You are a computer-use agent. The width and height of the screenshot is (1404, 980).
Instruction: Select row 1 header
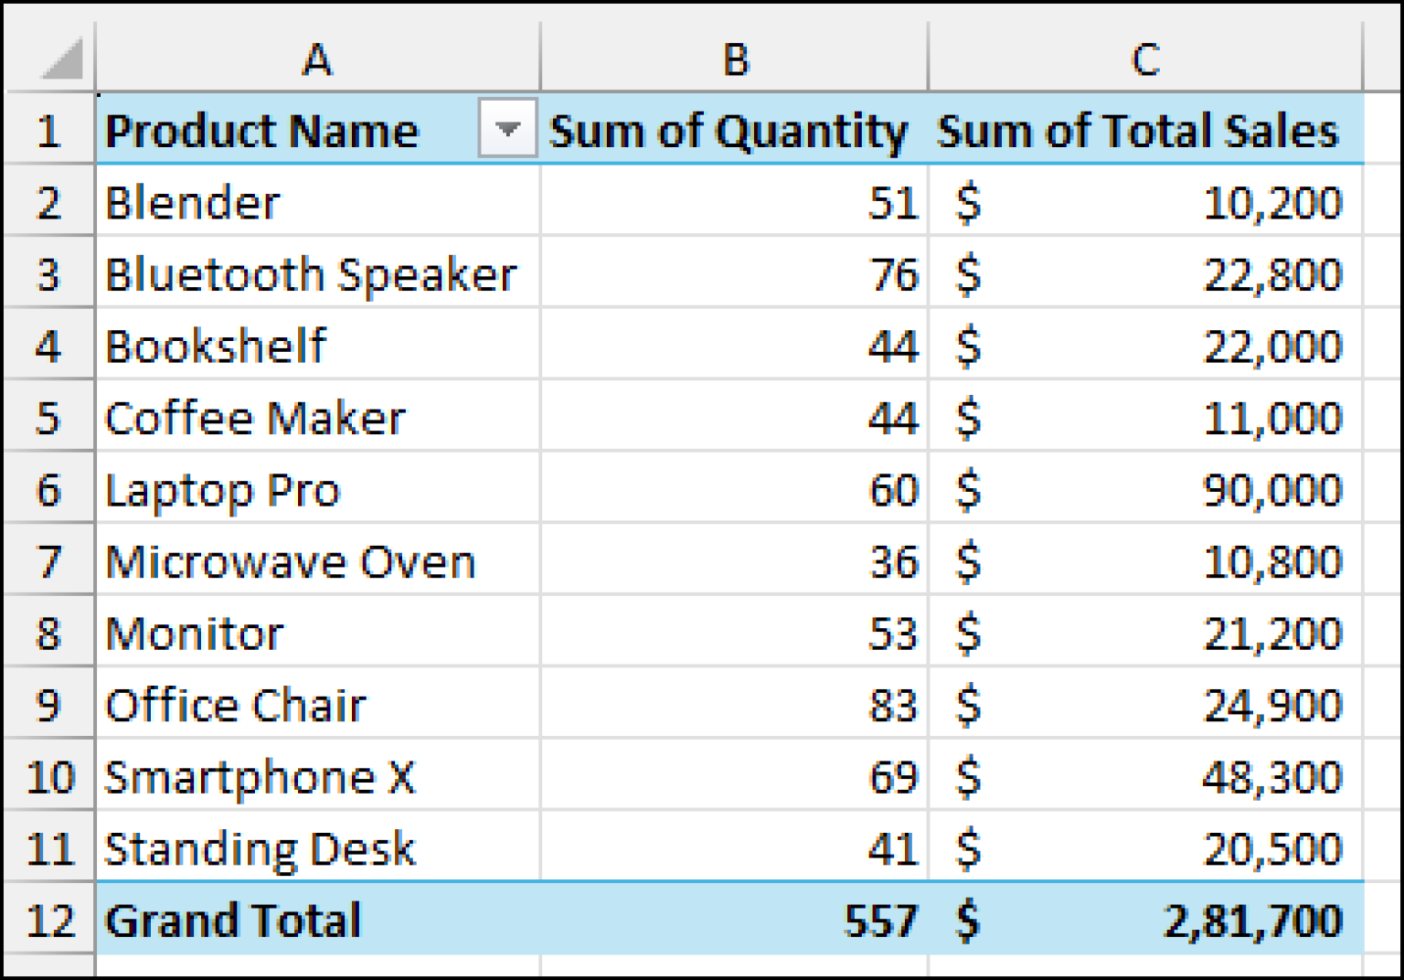click(x=48, y=131)
